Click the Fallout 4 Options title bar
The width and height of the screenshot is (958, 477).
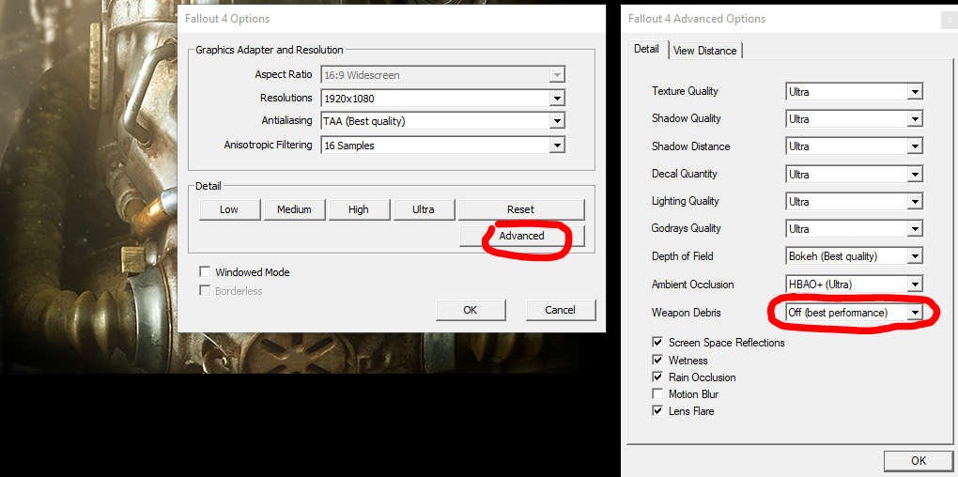391,19
